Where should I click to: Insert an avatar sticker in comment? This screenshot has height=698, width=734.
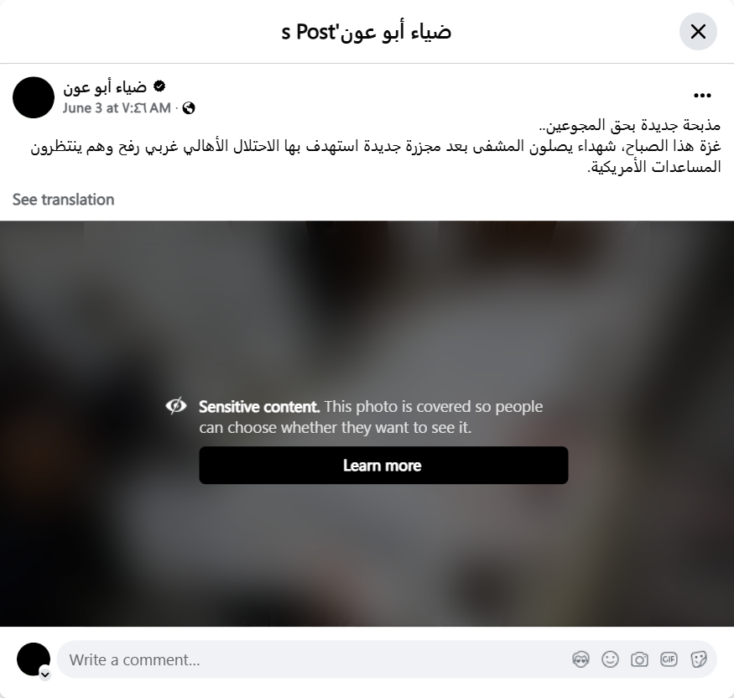coord(581,659)
